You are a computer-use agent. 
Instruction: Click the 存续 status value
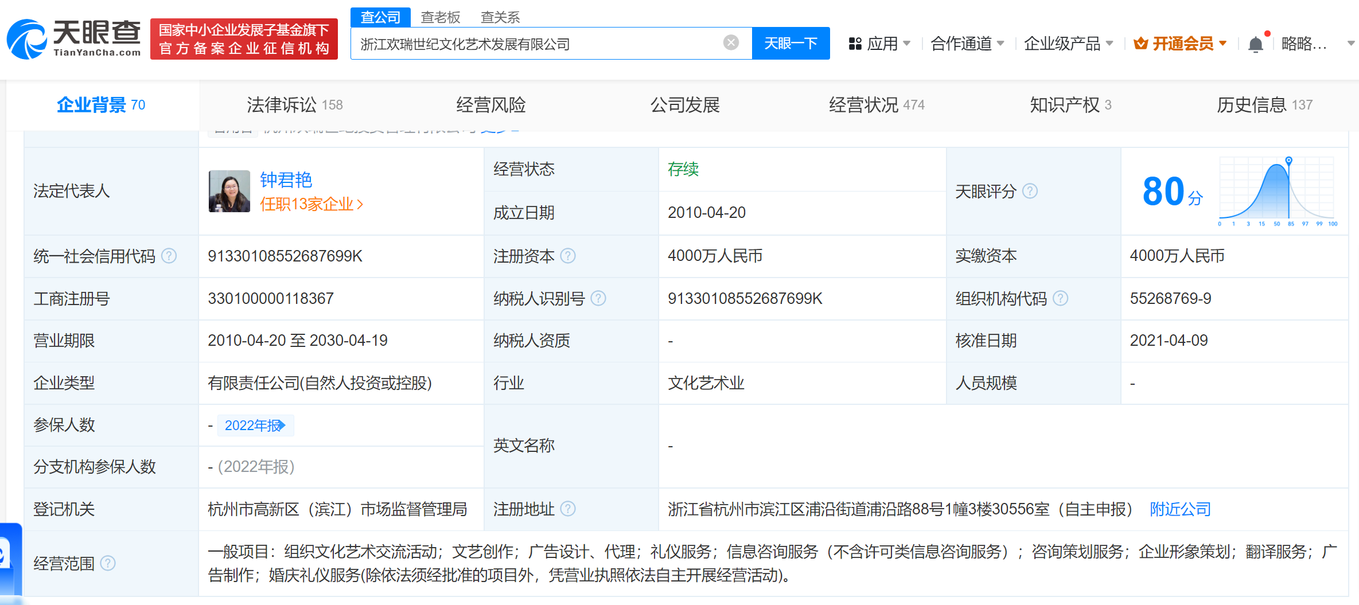pos(683,169)
